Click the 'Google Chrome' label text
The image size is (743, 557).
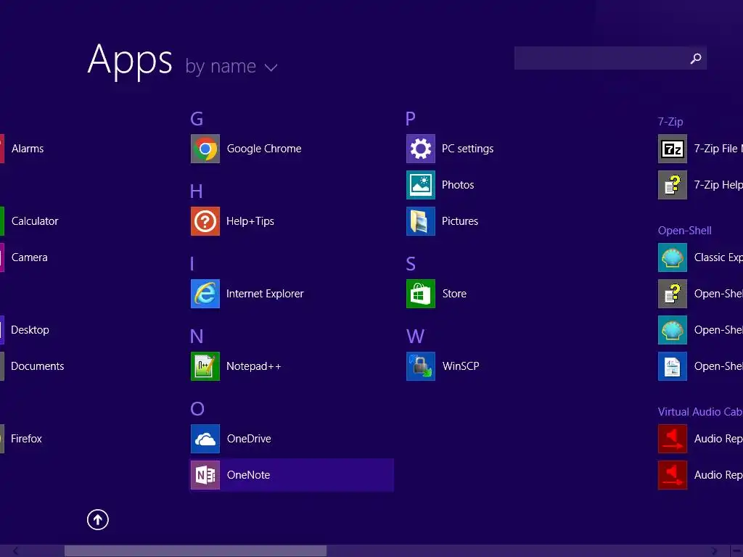[x=264, y=149]
